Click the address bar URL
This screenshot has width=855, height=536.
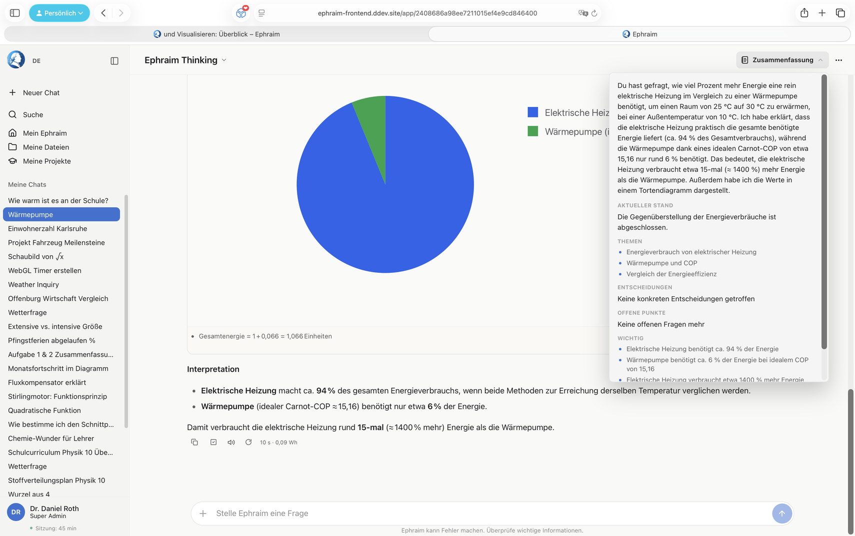427,13
